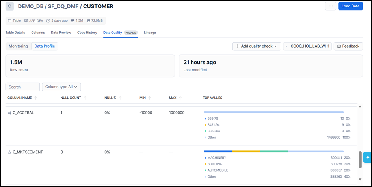372x187 pixels.
Task: Click the Load Data button
Action: 350,6
